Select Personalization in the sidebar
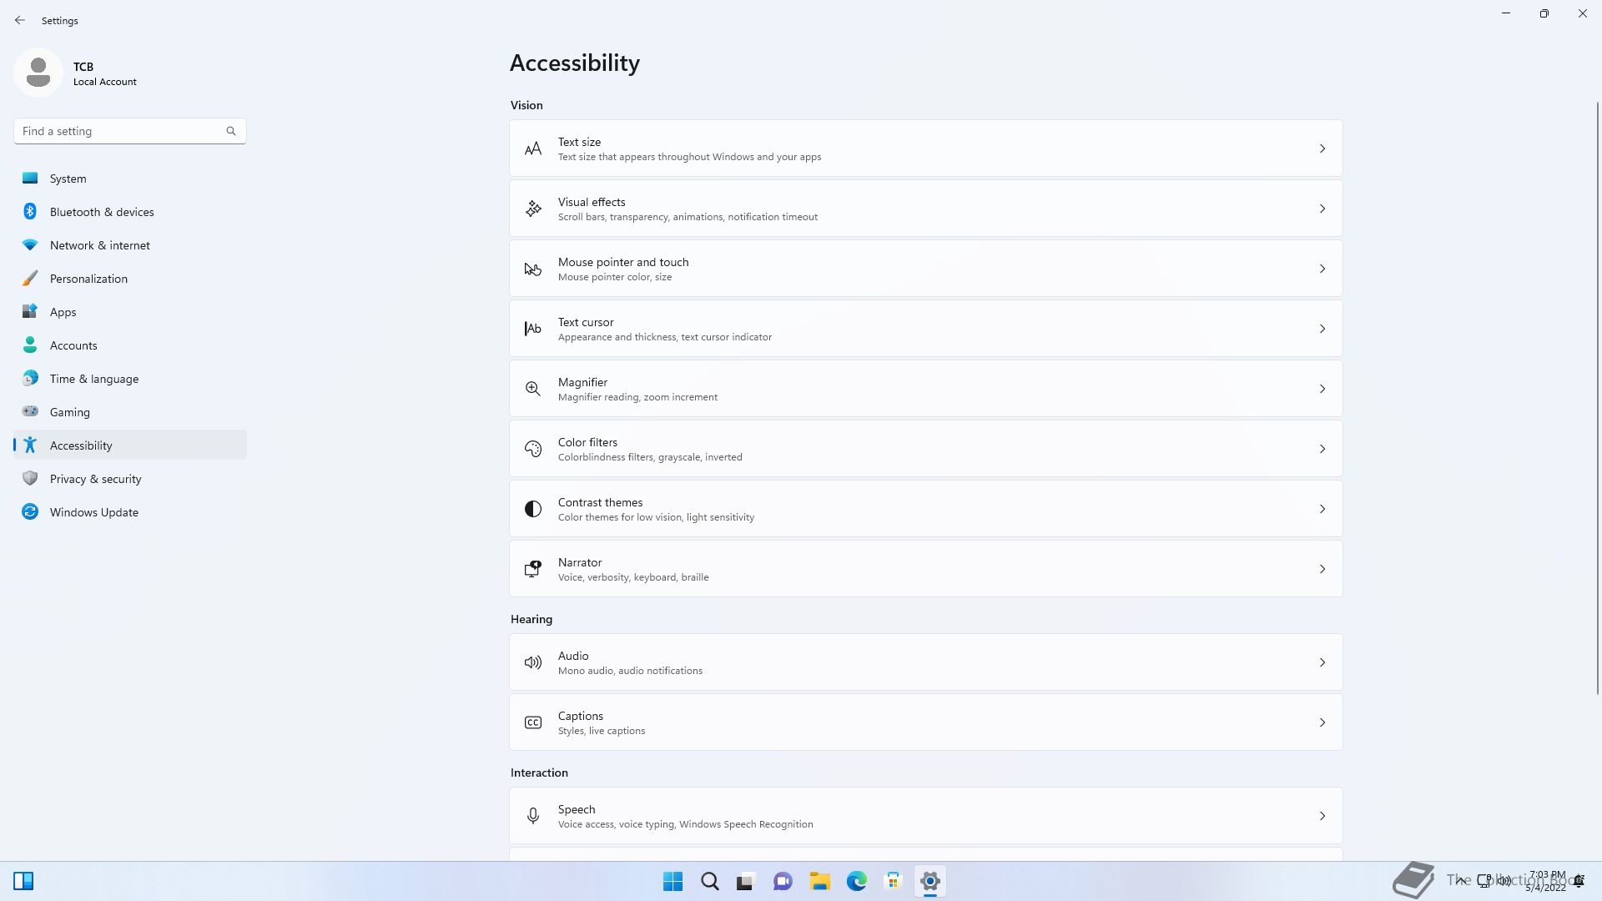The height and width of the screenshot is (901, 1602). click(88, 279)
